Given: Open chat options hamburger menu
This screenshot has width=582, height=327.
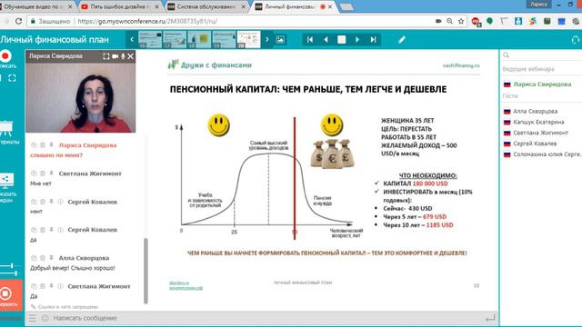Looking at the screenshot, I should pos(33,318).
